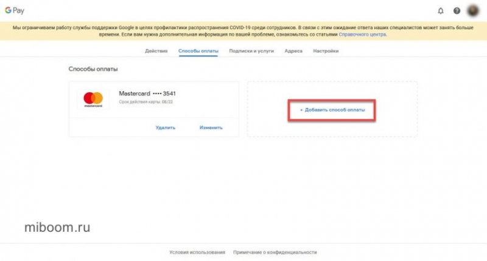Open the account profile avatar
This screenshot has width=487, height=261.
coord(473,11)
